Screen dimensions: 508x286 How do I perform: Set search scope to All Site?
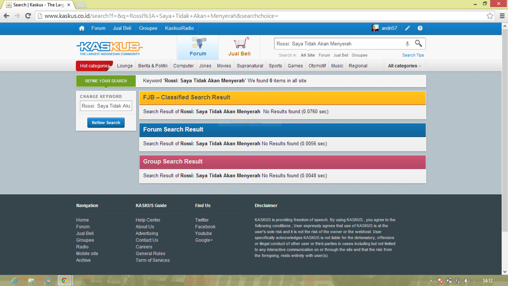tap(308, 55)
